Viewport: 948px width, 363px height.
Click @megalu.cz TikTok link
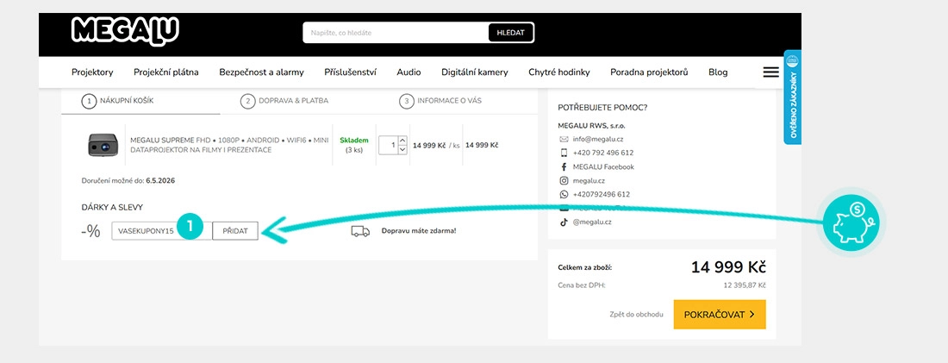[592, 222]
